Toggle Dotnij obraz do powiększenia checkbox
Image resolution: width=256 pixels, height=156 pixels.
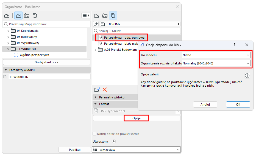[94, 134]
